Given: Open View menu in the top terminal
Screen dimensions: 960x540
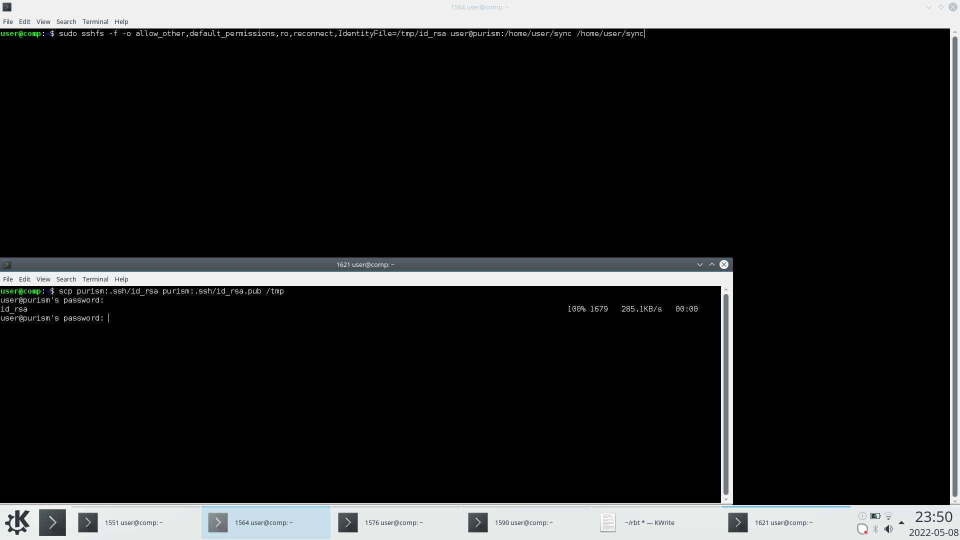Looking at the screenshot, I should coord(43,21).
